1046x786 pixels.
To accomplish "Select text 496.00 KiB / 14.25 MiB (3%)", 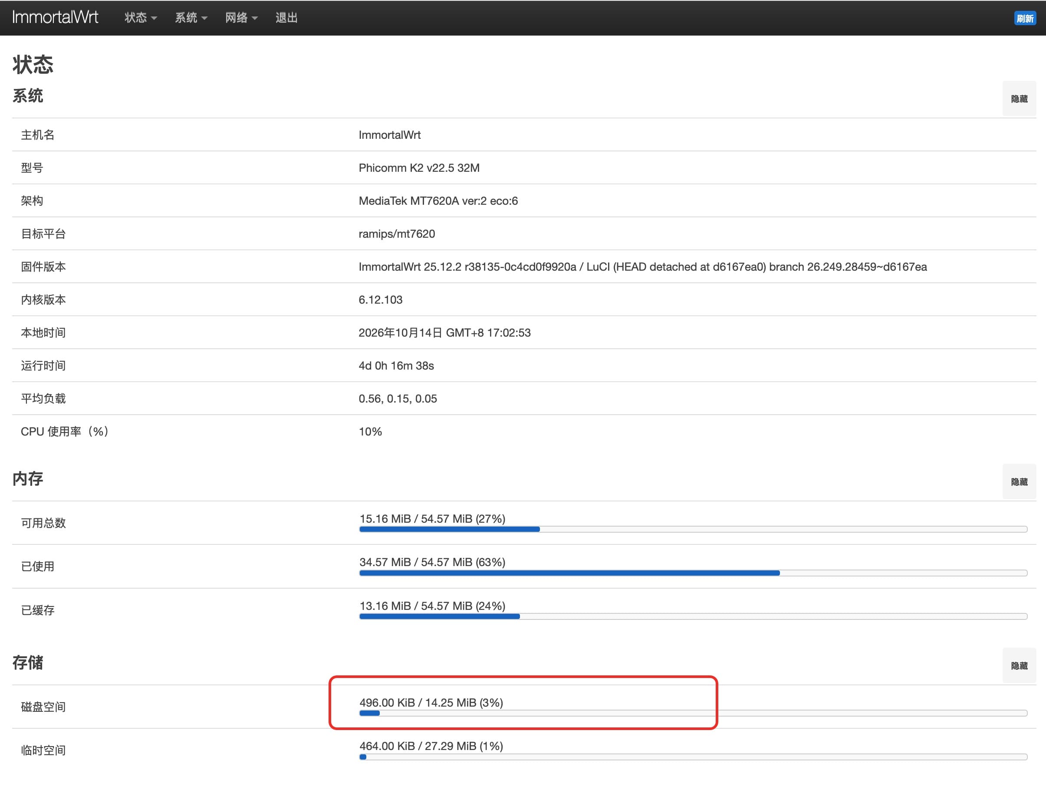I will [431, 703].
